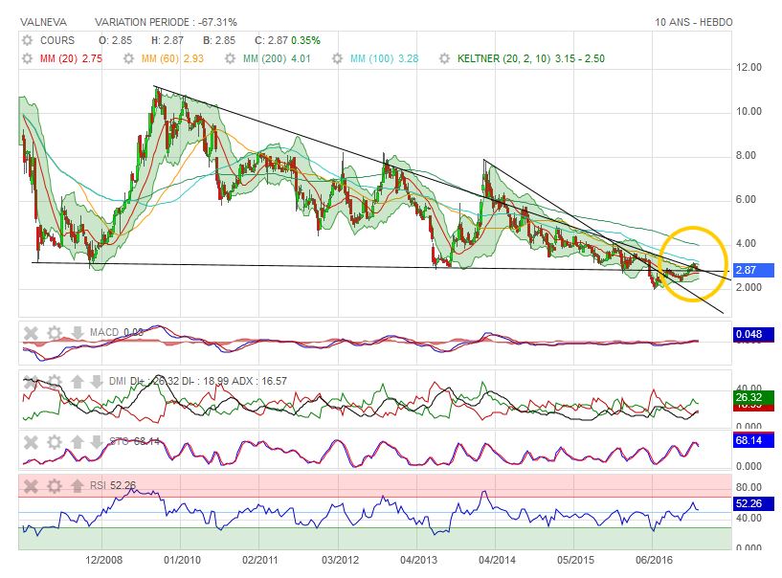The height and width of the screenshot is (578, 782).
Task: Open STO indicator settings gear
Action: [55, 442]
